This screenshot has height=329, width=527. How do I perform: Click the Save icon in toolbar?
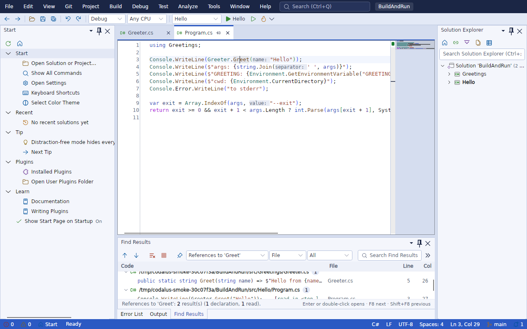[x=42, y=19]
